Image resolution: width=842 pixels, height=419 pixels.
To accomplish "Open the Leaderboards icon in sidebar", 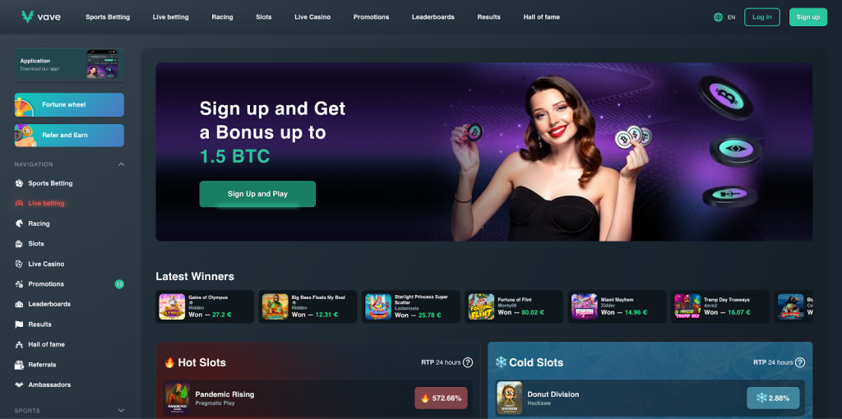I will 20,304.
